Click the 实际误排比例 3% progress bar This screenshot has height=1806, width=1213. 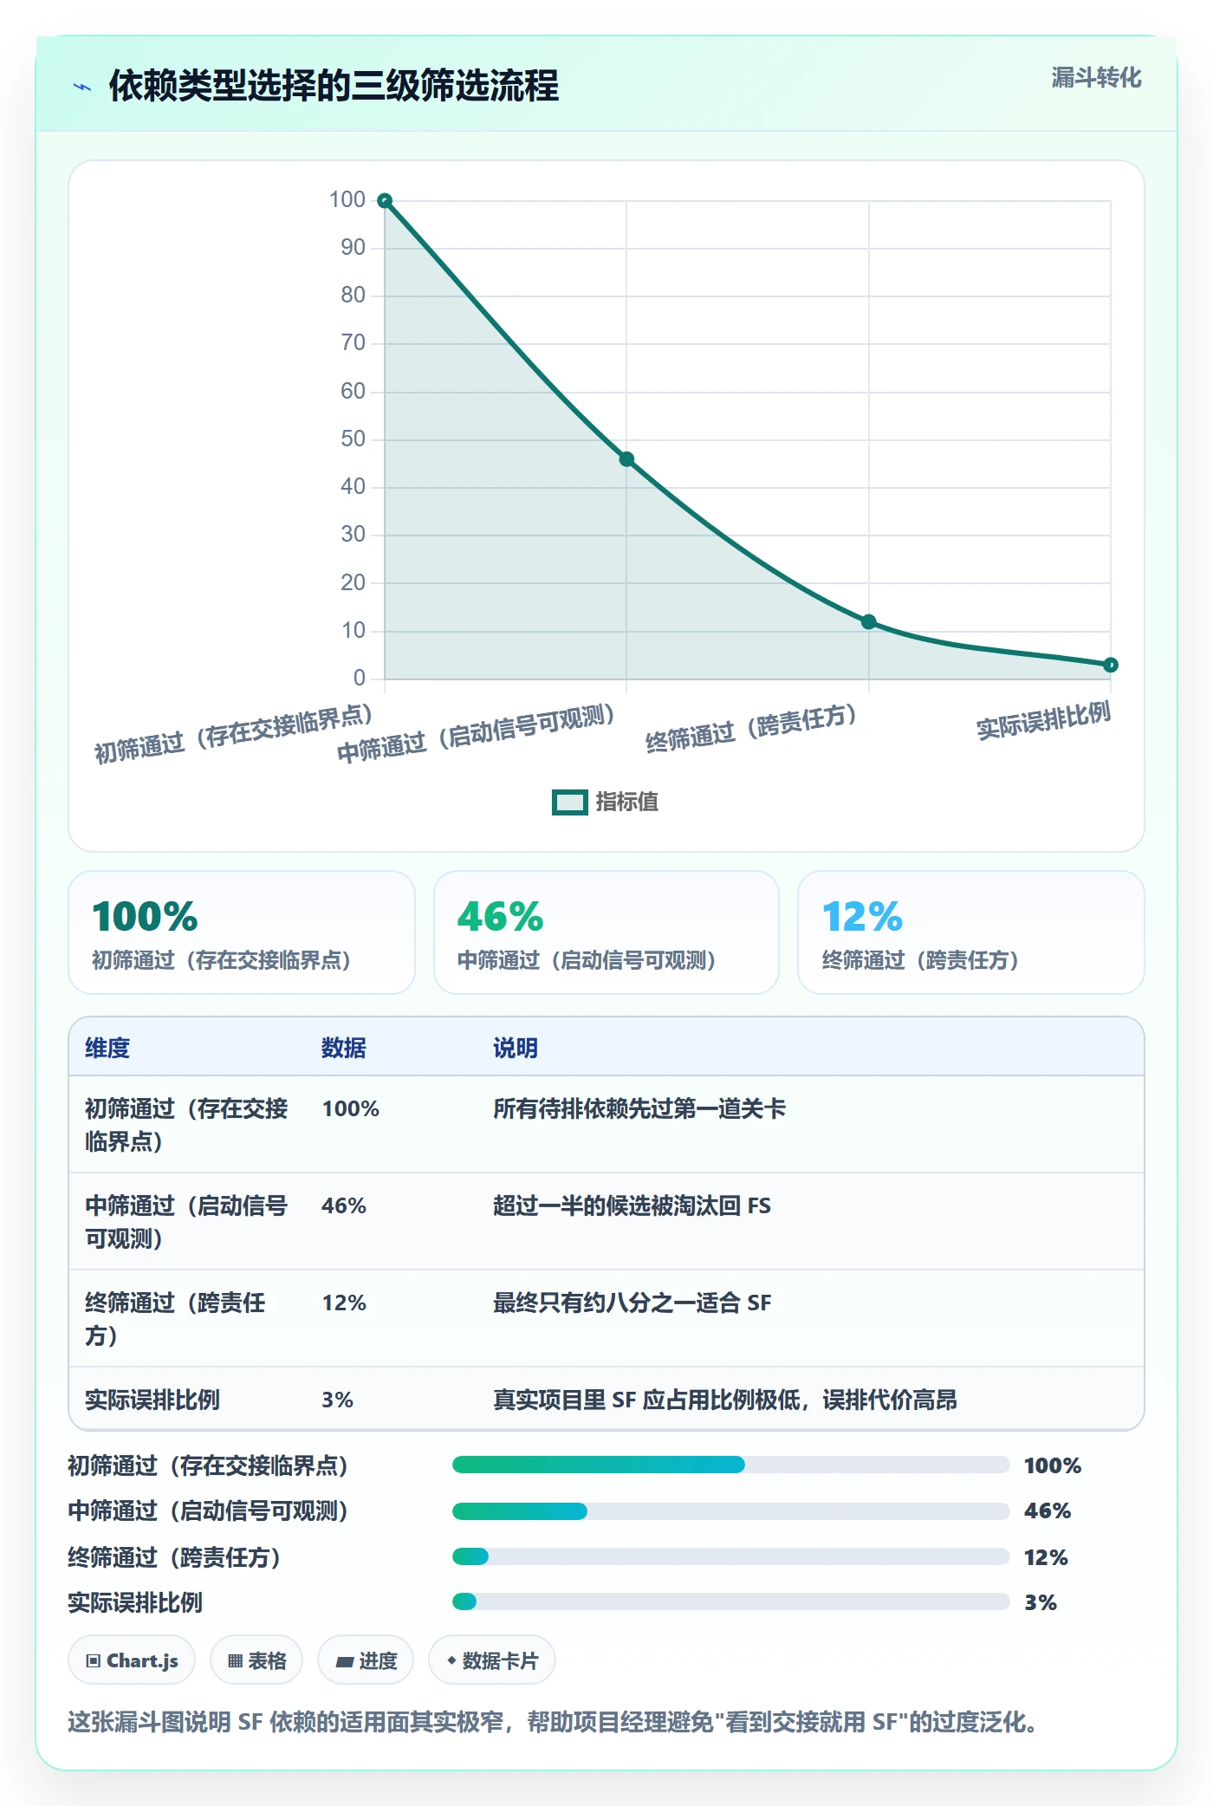tap(730, 1601)
